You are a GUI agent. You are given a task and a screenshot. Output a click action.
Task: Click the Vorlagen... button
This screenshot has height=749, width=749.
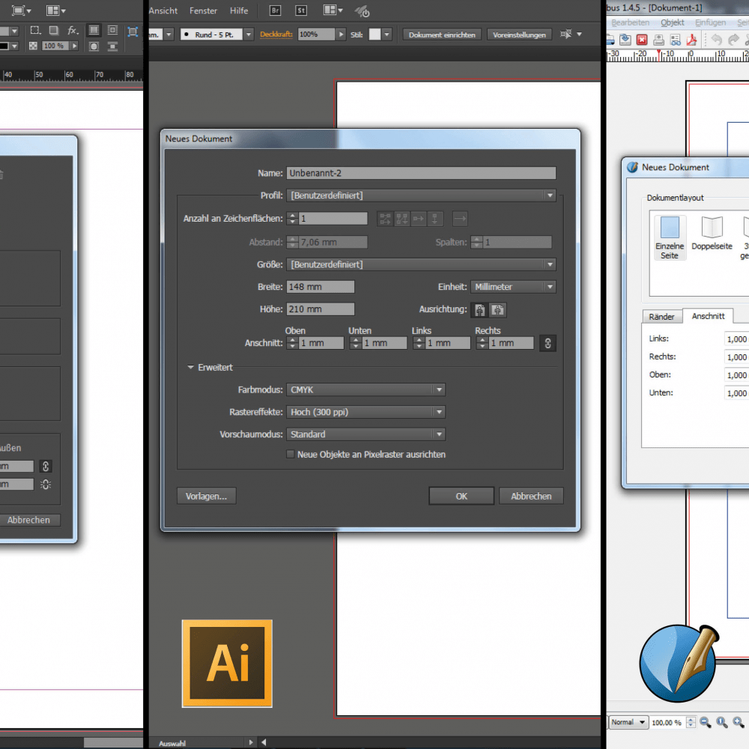tap(206, 496)
